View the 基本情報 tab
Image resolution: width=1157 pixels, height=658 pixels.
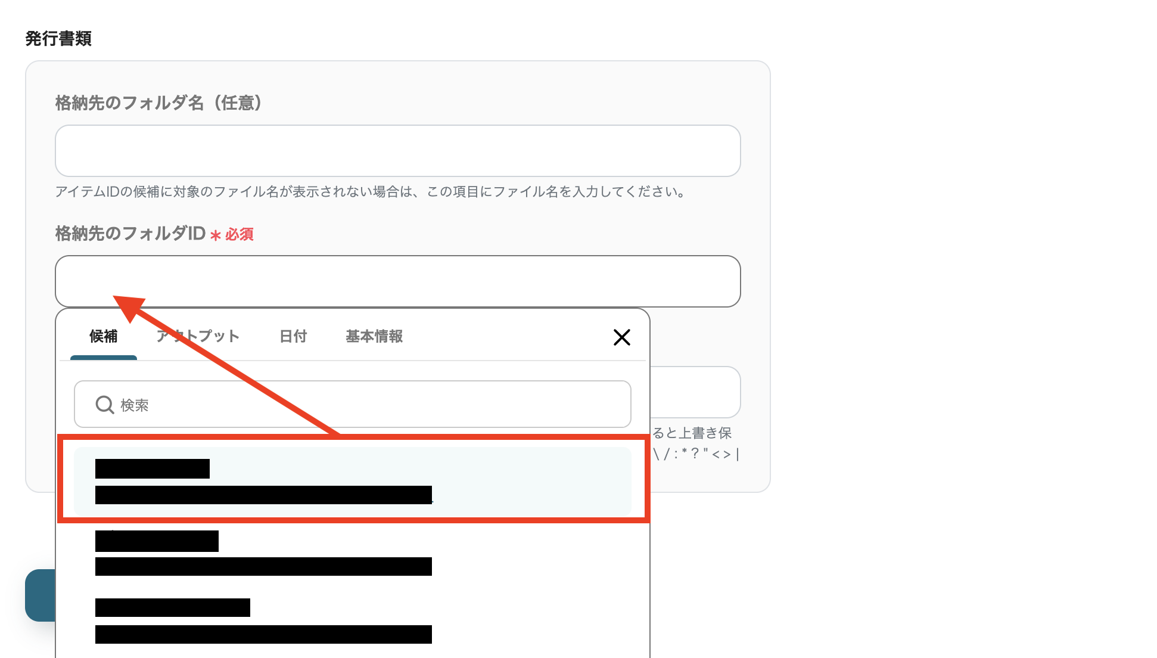(x=374, y=337)
